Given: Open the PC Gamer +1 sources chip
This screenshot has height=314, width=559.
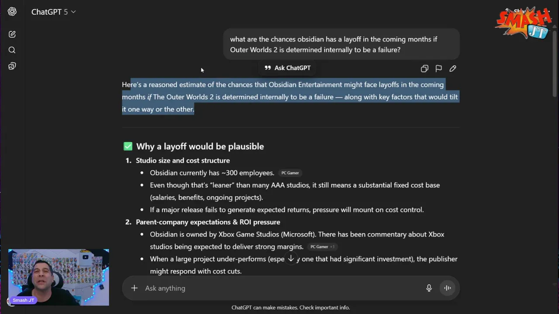Looking at the screenshot, I should click(x=322, y=247).
